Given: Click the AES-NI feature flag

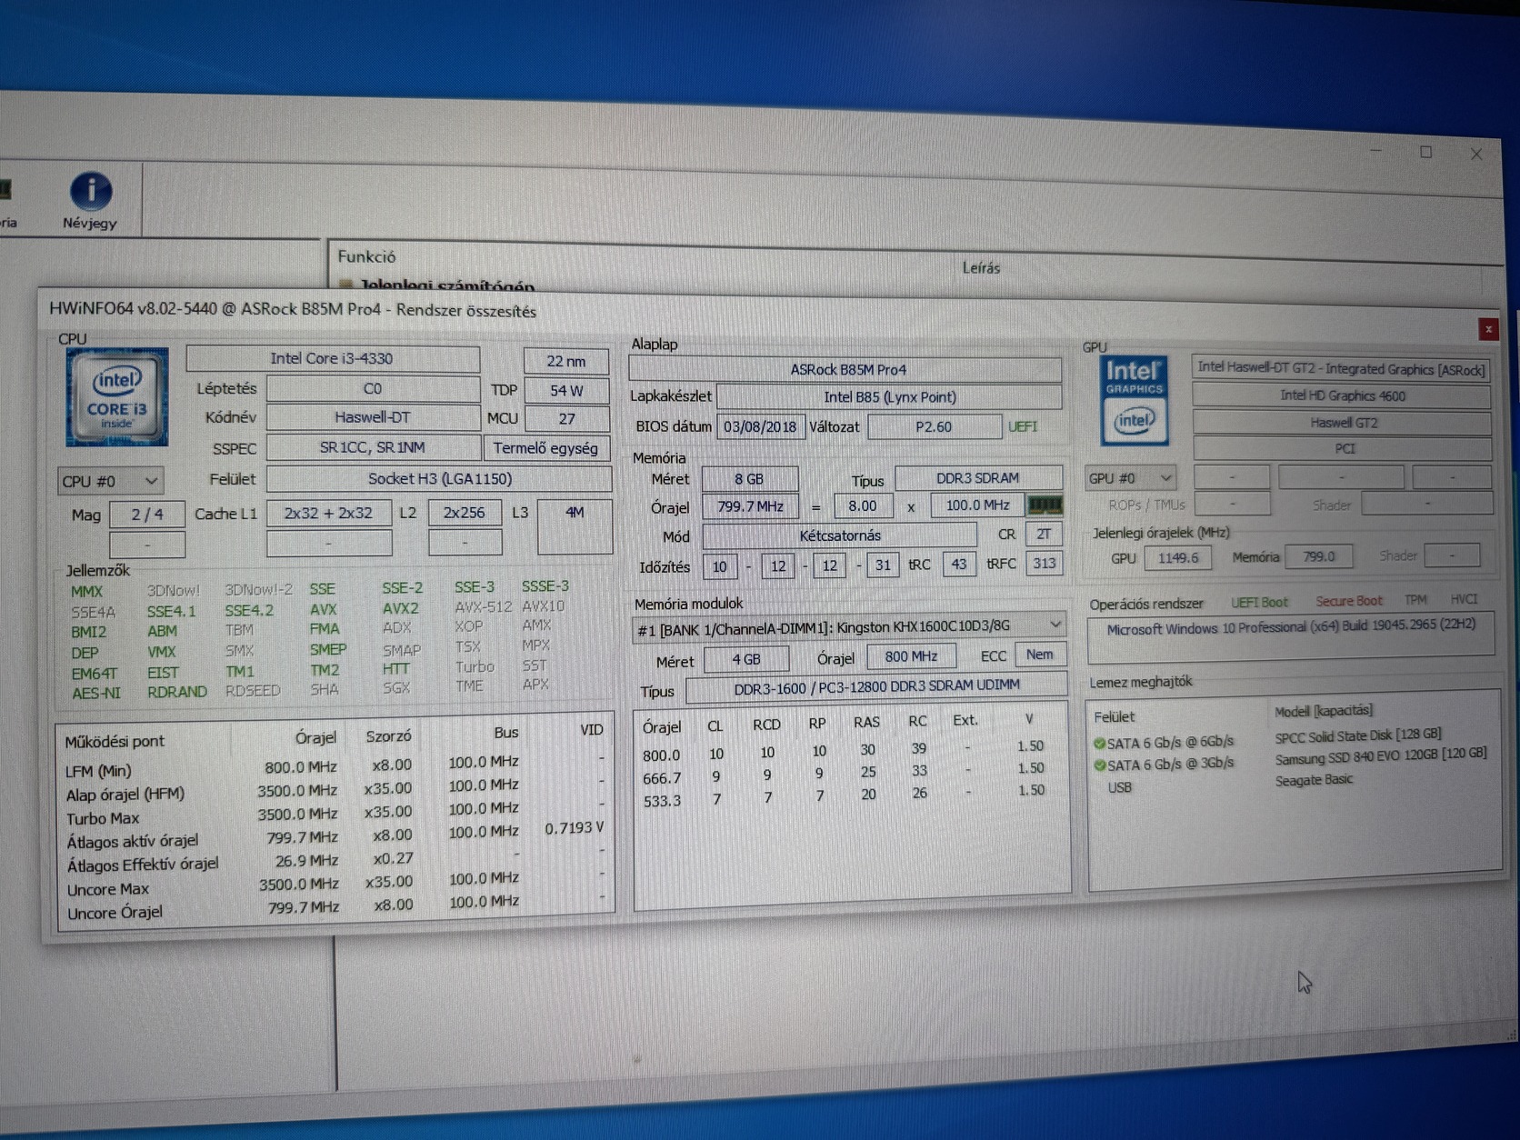Looking at the screenshot, I should tap(95, 694).
